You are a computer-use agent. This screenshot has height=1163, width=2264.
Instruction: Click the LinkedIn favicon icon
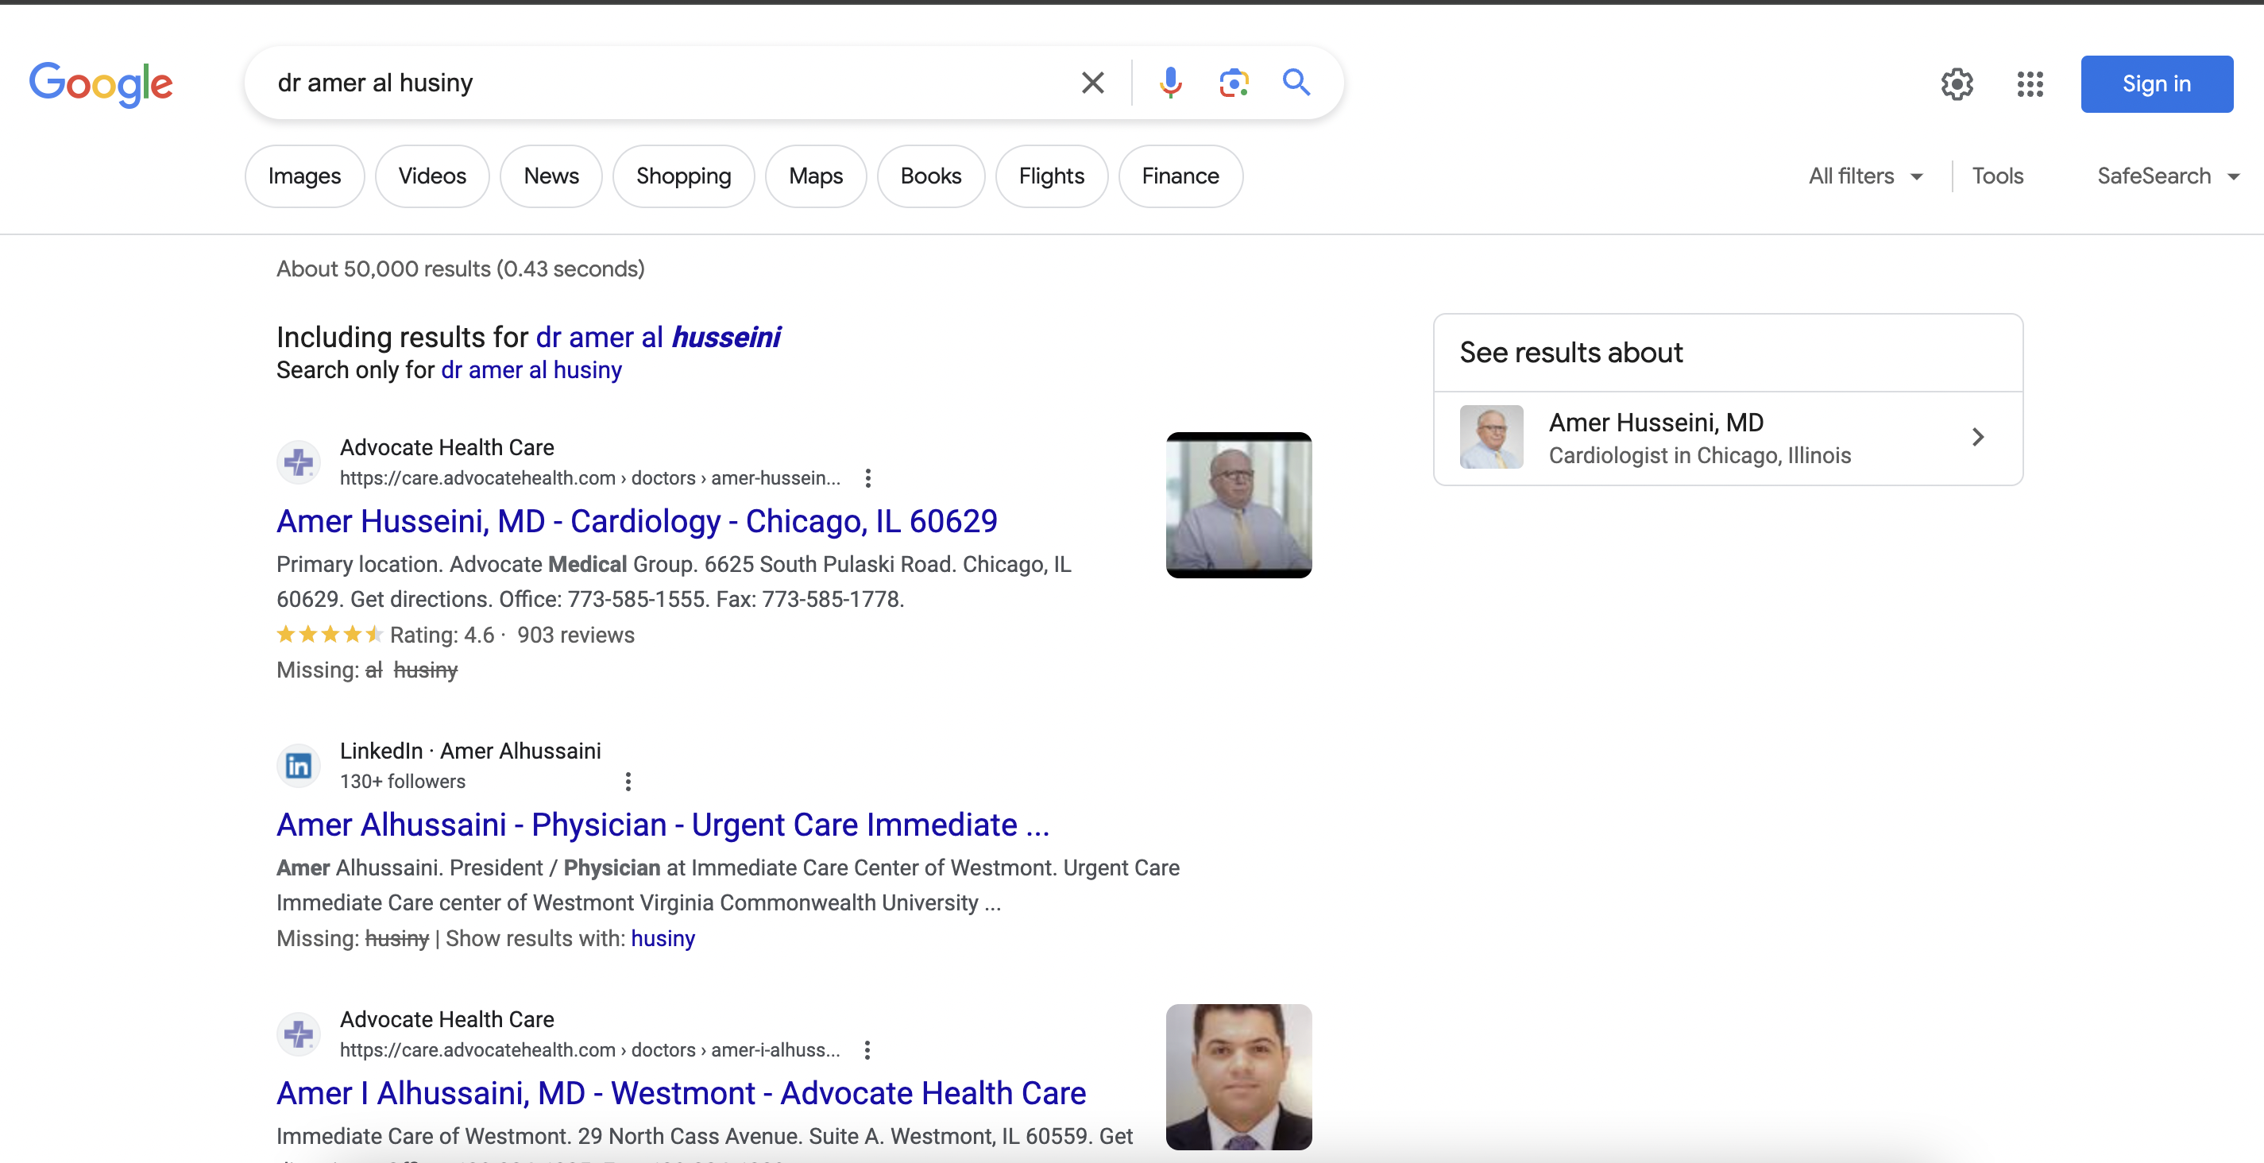click(299, 766)
